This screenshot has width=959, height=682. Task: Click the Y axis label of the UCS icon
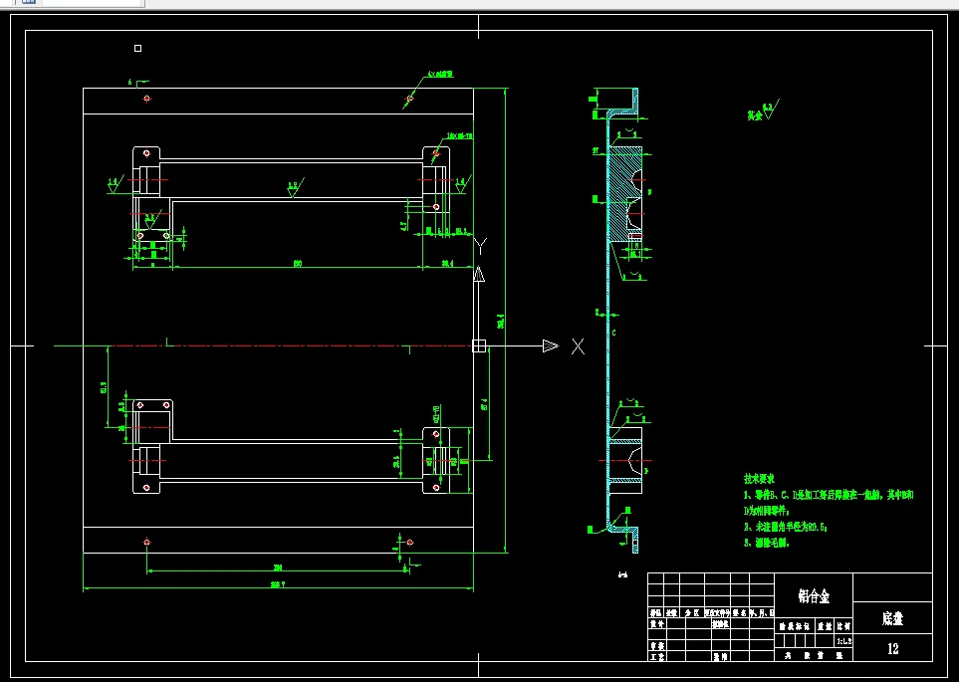click(x=481, y=247)
